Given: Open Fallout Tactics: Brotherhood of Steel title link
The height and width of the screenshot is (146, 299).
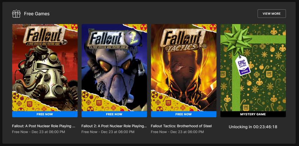Looking at the screenshot, I should tap(181, 126).
